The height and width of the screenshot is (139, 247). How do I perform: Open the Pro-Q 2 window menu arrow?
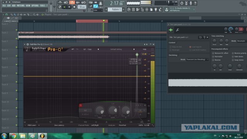(x=25, y=44)
